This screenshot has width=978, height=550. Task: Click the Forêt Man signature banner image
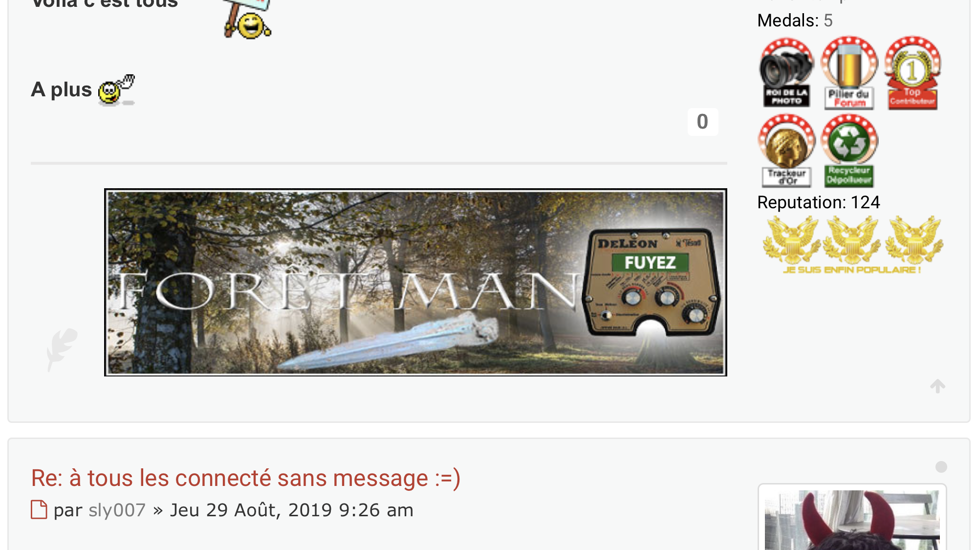point(415,282)
